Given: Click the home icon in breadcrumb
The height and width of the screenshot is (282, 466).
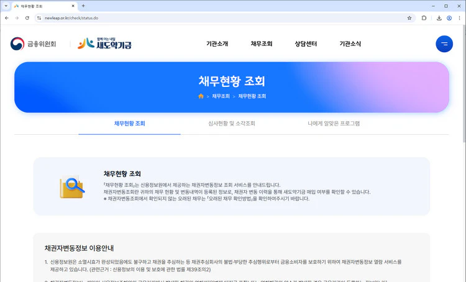Looking at the screenshot, I should (x=201, y=96).
